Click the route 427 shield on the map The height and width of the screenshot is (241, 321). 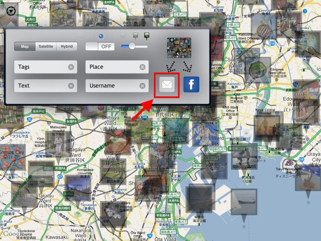[x=60, y=176]
